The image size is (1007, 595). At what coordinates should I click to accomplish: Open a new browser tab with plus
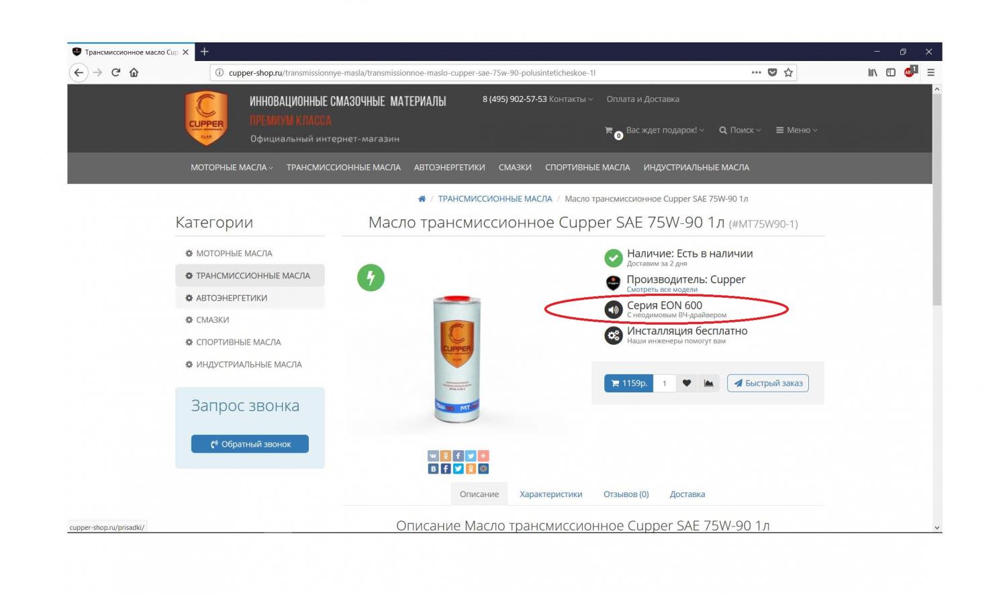pos(205,52)
